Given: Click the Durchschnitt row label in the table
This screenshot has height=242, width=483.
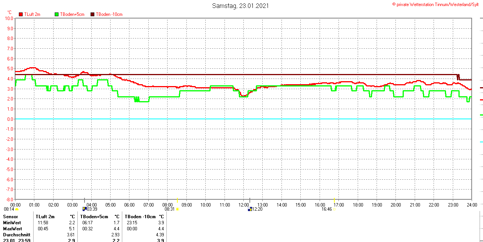Looking at the screenshot, I should click(17, 235).
